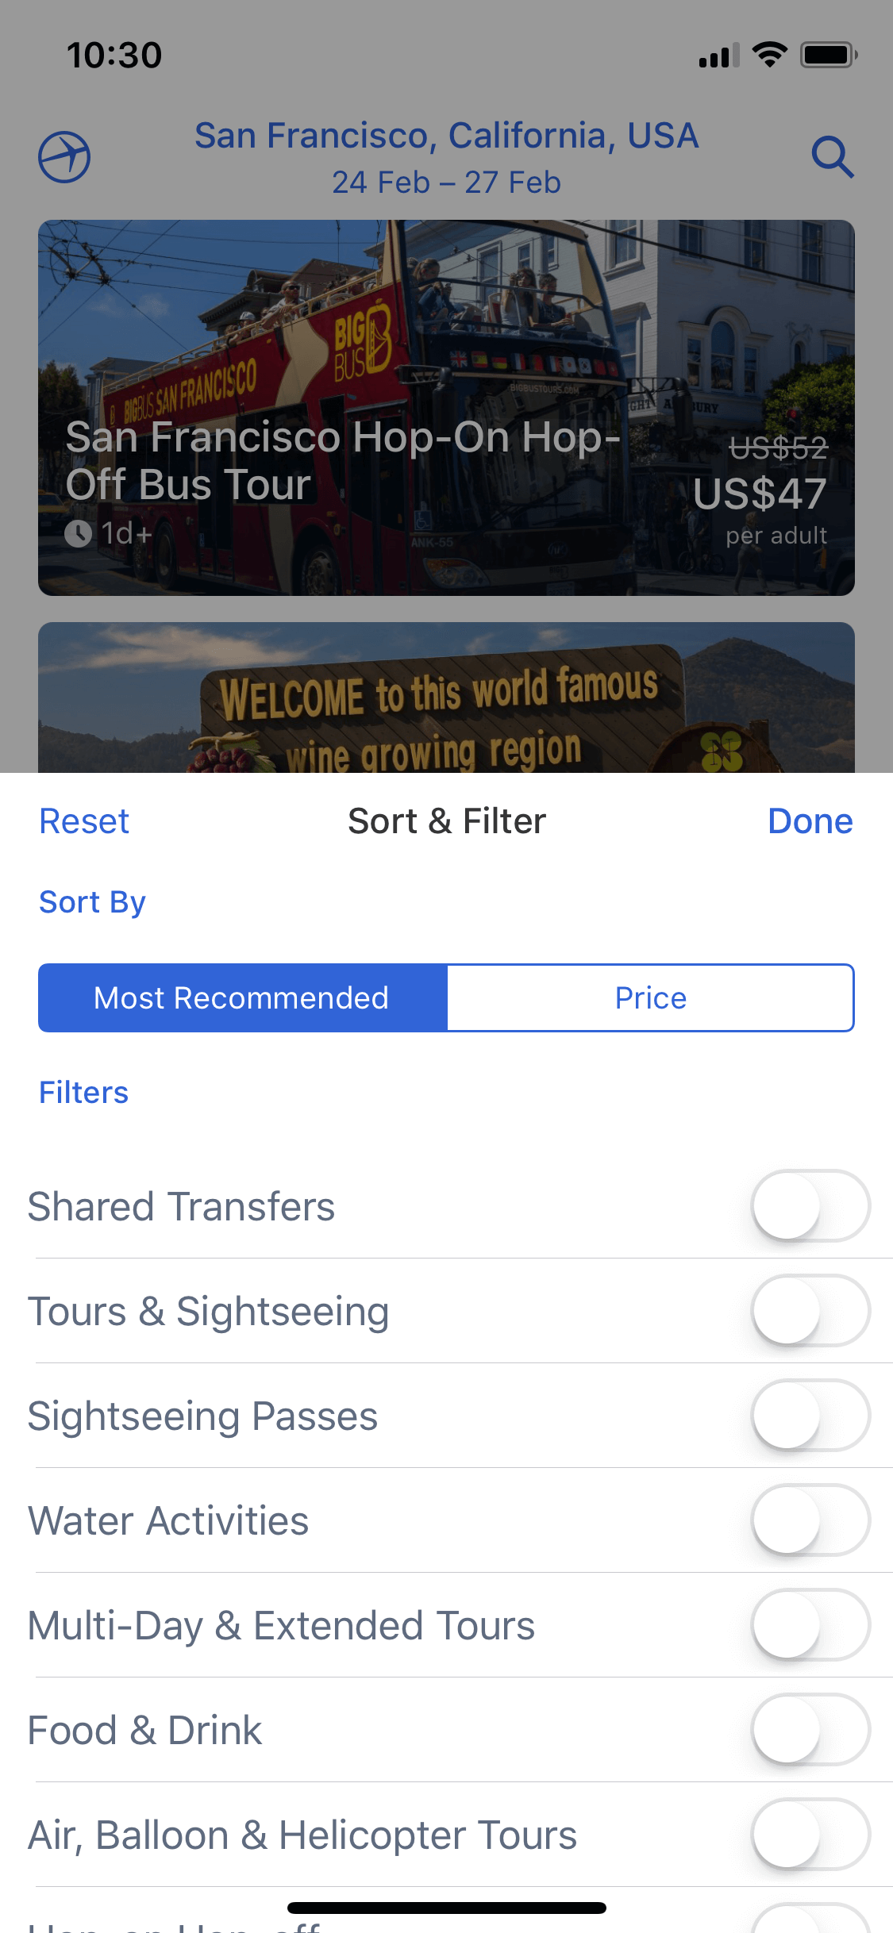The width and height of the screenshot is (893, 1933).
Task: Tap the airplane icon at top left
Action: 64,156
